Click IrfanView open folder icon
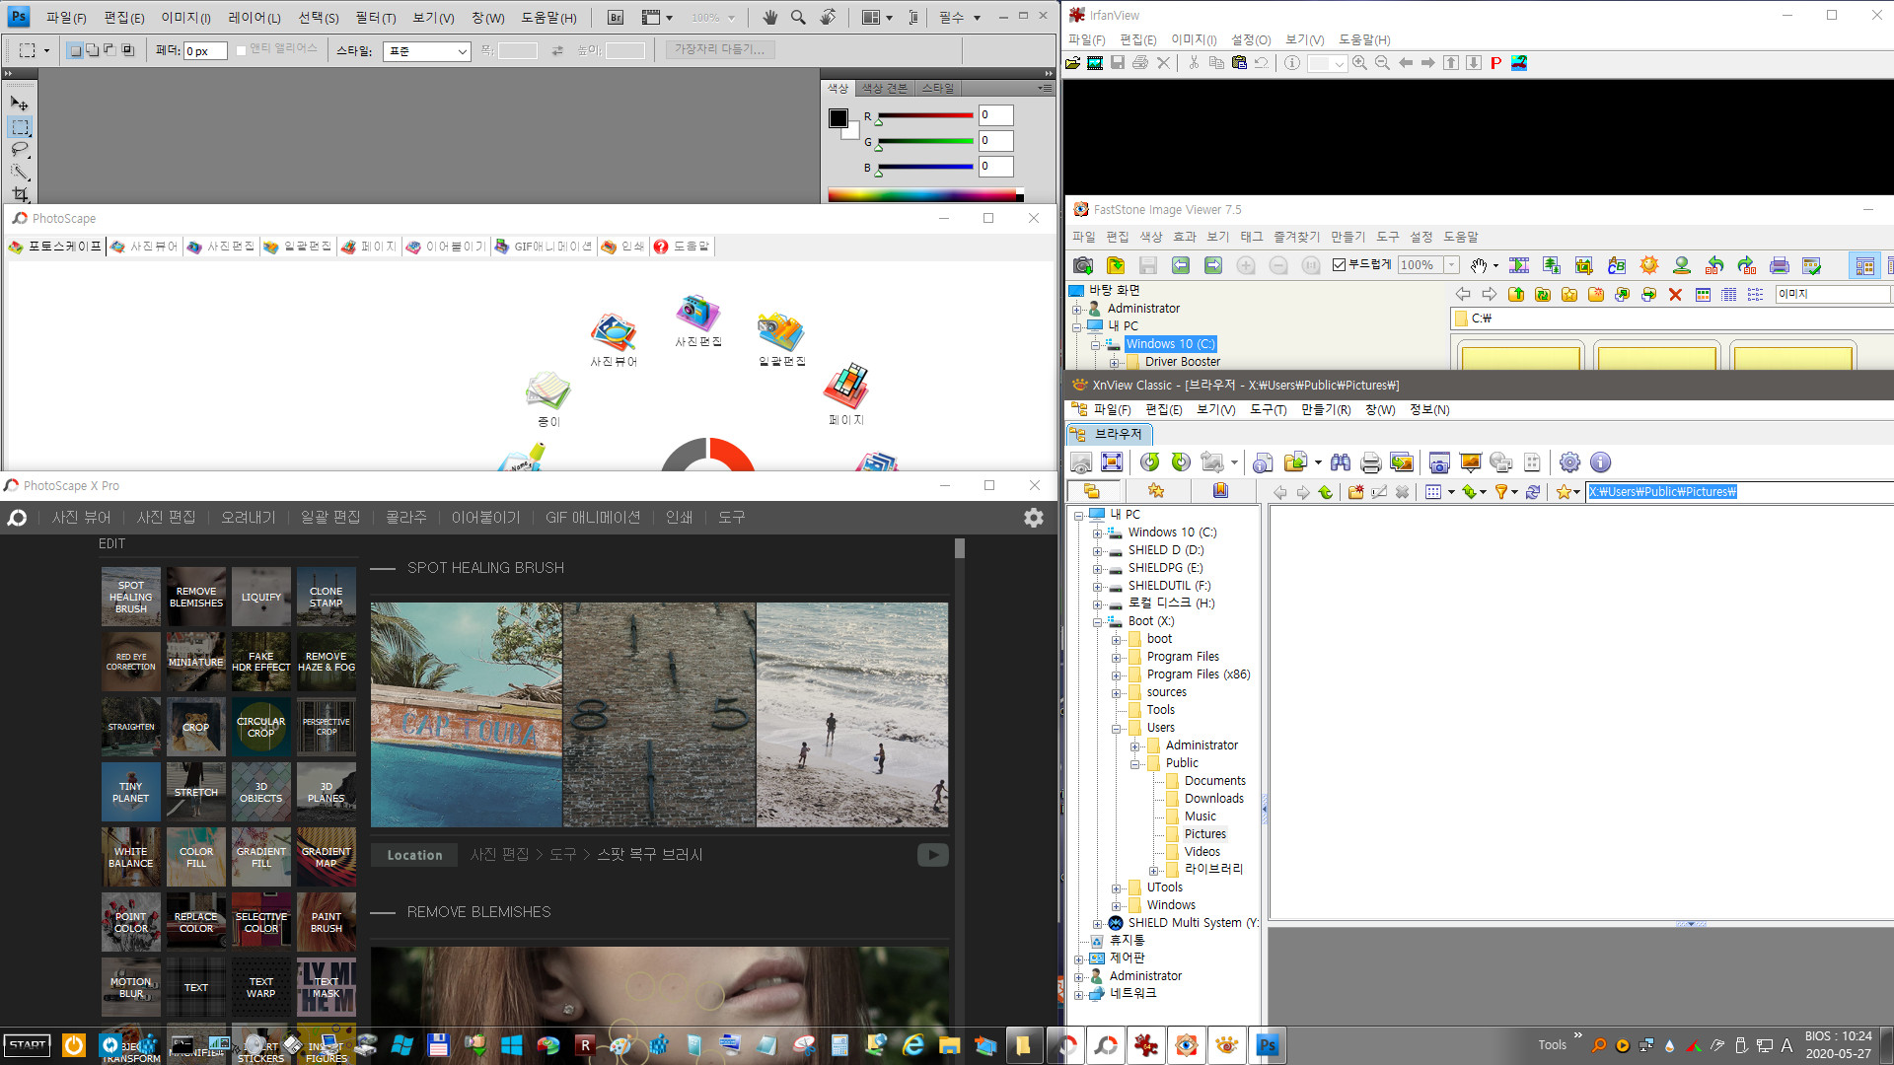Viewport: 1894px width, 1065px height. tap(1072, 63)
